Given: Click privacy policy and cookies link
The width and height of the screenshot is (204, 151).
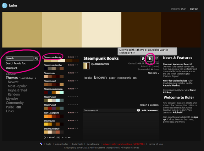Looking at the screenshot, I should tap(124, 144).
